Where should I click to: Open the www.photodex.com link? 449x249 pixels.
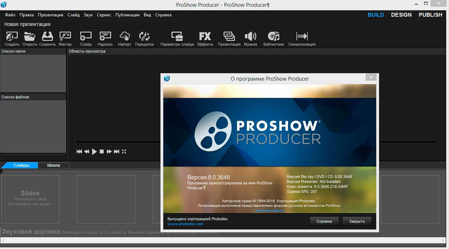(x=185, y=224)
